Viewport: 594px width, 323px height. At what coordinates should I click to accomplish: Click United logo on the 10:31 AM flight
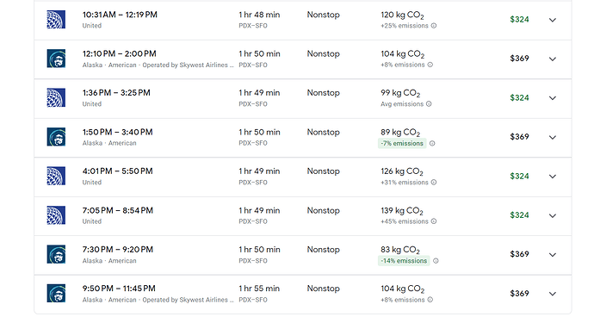(x=56, y=20)
